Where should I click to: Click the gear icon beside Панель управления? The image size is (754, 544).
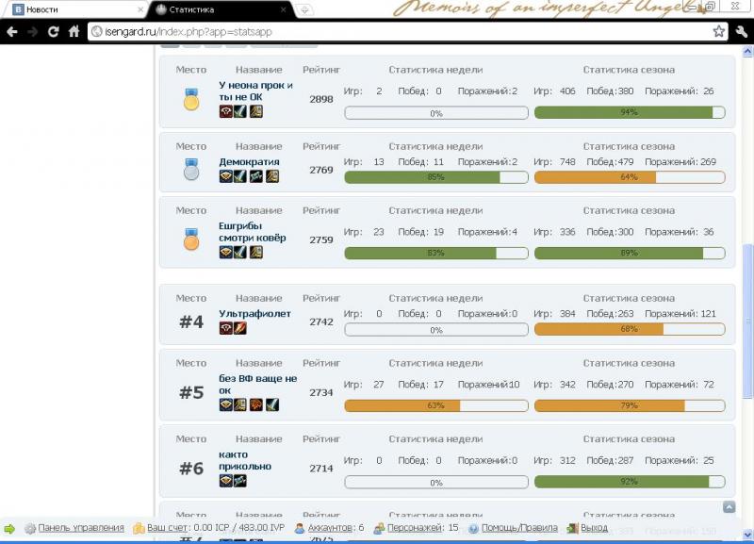[x=30, y=528]
